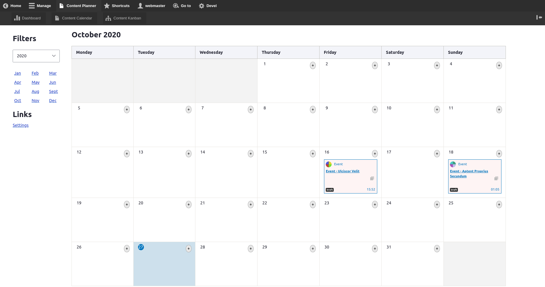The height and width of the screenshot is (287, 545).
Task: Click the Home back arrow icon
Action: 5,6
